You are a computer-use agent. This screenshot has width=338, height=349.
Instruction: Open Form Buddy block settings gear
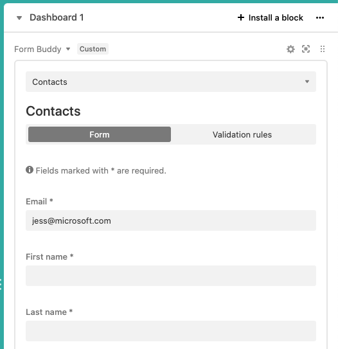coord(290,49)
